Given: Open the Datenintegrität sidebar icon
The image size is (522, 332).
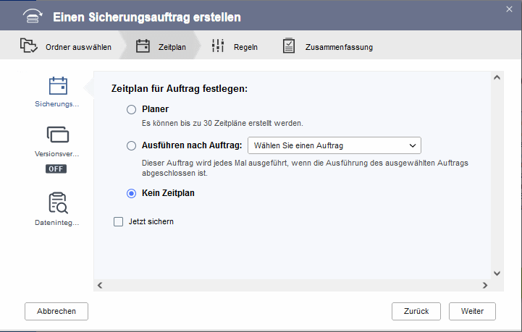Looking at the screenshot, I should [x=57, y=203].
